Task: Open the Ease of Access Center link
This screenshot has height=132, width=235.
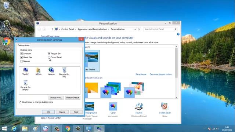Action: (51, 118)
